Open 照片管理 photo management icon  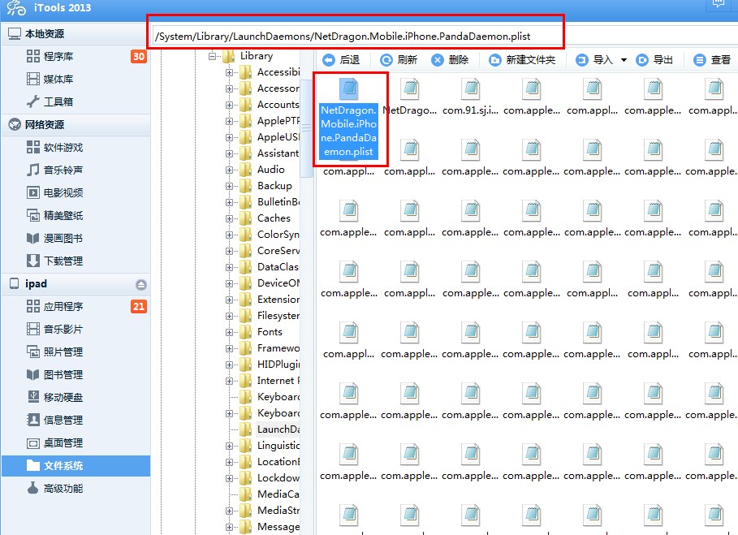click(33, 352)
